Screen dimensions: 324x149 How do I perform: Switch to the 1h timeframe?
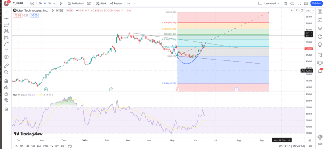(49, 4)
